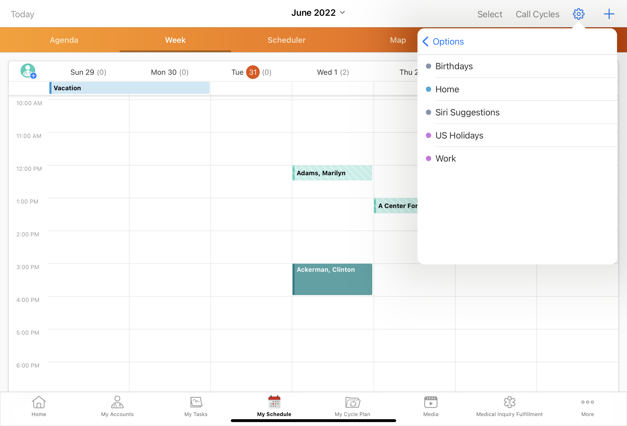Screen dimensions: 627x426
Task: Toggle the Home calendar
Action: (447, 89)
